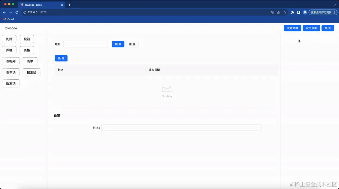Click 预览 preview button
The image size is (339, 189).
coord(327,28)
